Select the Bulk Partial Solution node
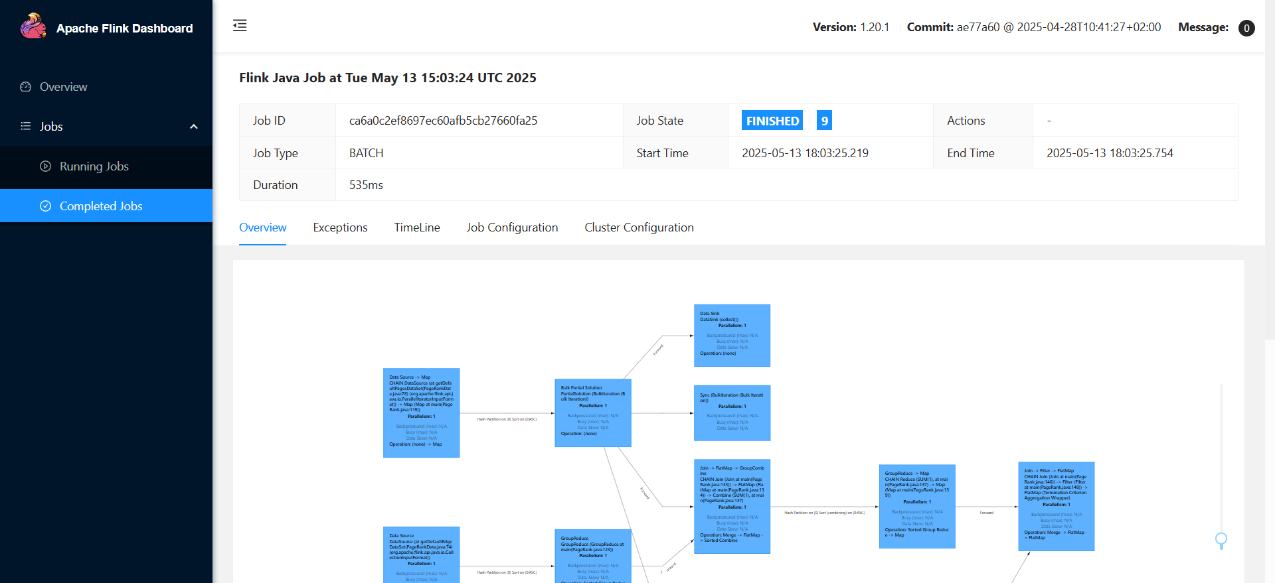Screen dimensions: 1275x583 pos(593,413)
